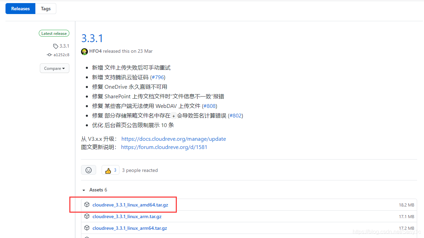Click the '3 people reacted' text
The image size is (424, 238).
pos(140,170)
